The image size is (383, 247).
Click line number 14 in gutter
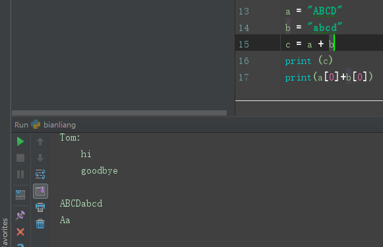(244, 28)
